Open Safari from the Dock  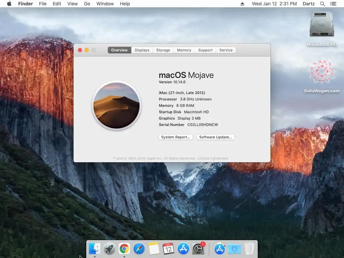click(x=139, y=249)
